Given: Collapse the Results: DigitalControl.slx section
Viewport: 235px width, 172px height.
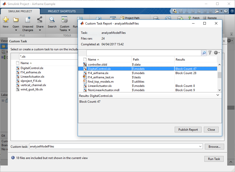Looking at the screenshot, I should coord(218,95).
